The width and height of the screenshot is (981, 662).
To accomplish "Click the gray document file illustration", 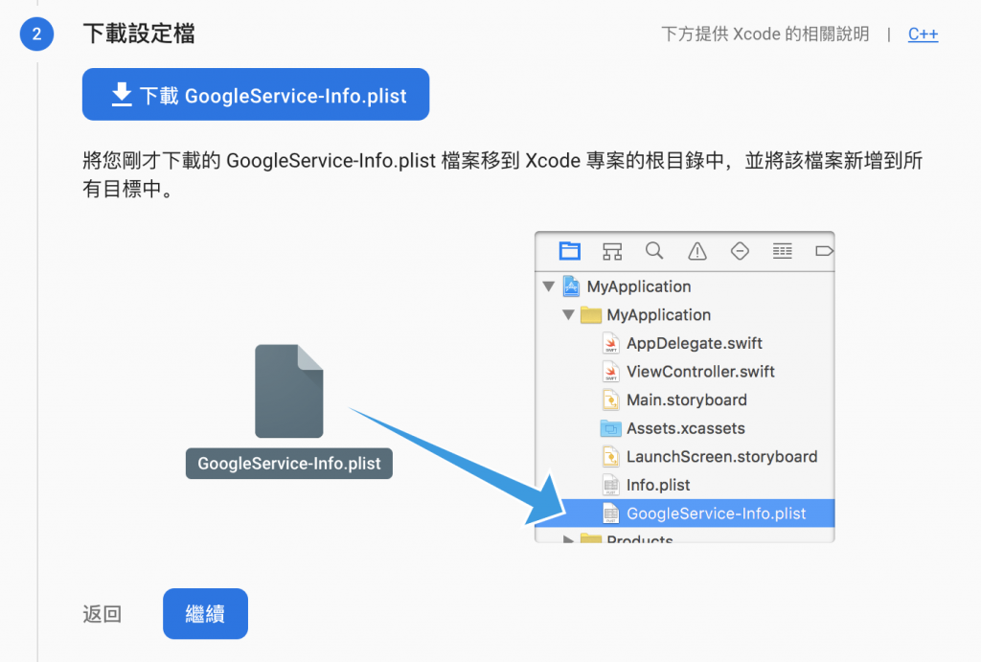I will (289, 391).
